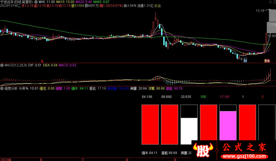
Task: Click the 2023年 time axis label
Action: tap(6, 160)
